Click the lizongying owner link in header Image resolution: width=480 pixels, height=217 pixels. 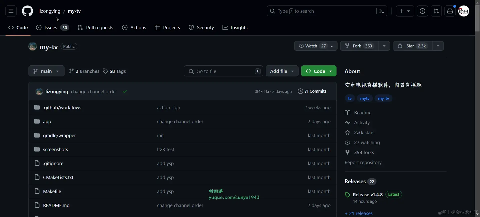pyautogui.click(x=49, y=11)
